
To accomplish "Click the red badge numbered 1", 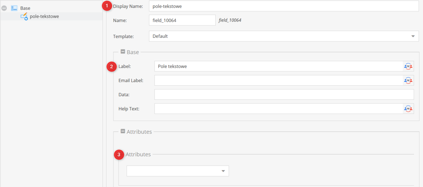I will coord(107,6).
